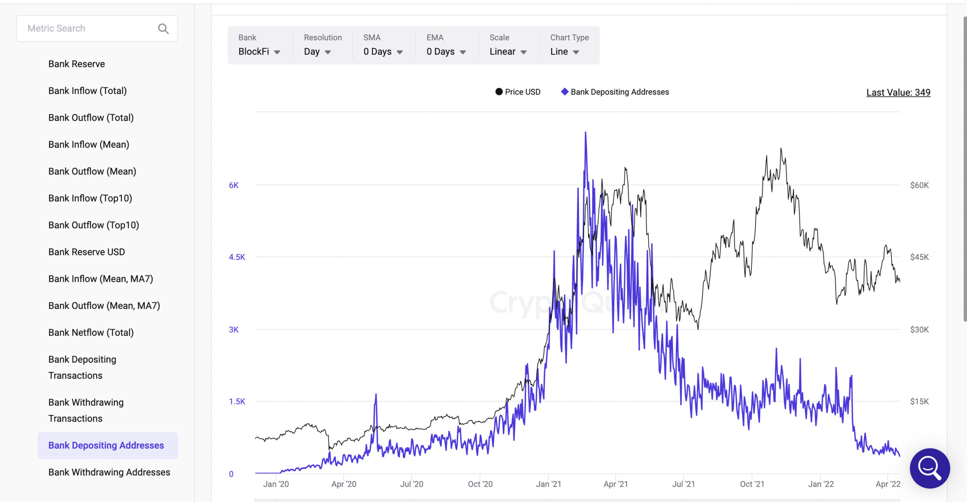This screenshot has height=502, width=967.
Task: Select the Bank Withdrawing Addresses metric
Action: point(109,472)
